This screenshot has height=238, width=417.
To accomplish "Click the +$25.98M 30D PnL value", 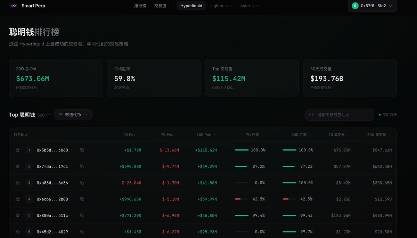I will pyautogui.click(x=207, y=232).
